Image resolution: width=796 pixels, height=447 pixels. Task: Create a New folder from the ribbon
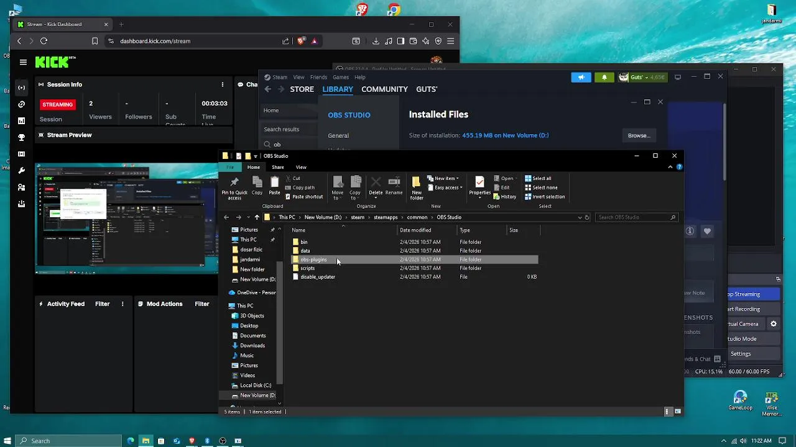point(417,187)
